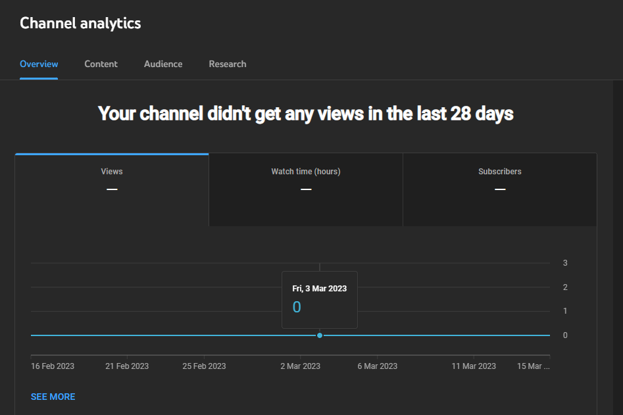Click the data point for 3 Mar 2023
This screenshot has height=415, width=623.
pyautogui.click(x=320, y=335)
